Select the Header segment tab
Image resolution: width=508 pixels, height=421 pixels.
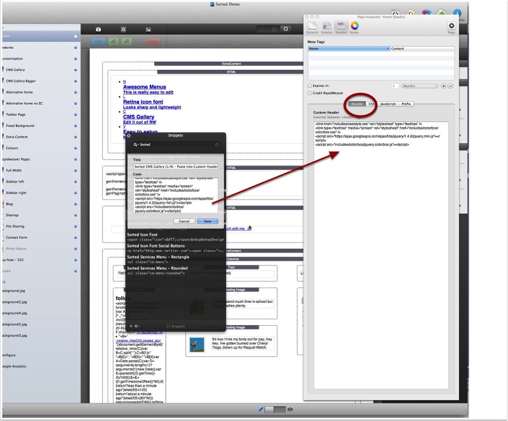[x=357, y=104]
